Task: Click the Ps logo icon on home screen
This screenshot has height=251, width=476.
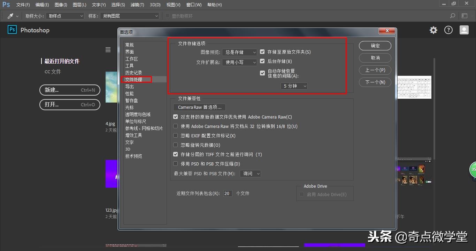Action: [x=12, y=30]
